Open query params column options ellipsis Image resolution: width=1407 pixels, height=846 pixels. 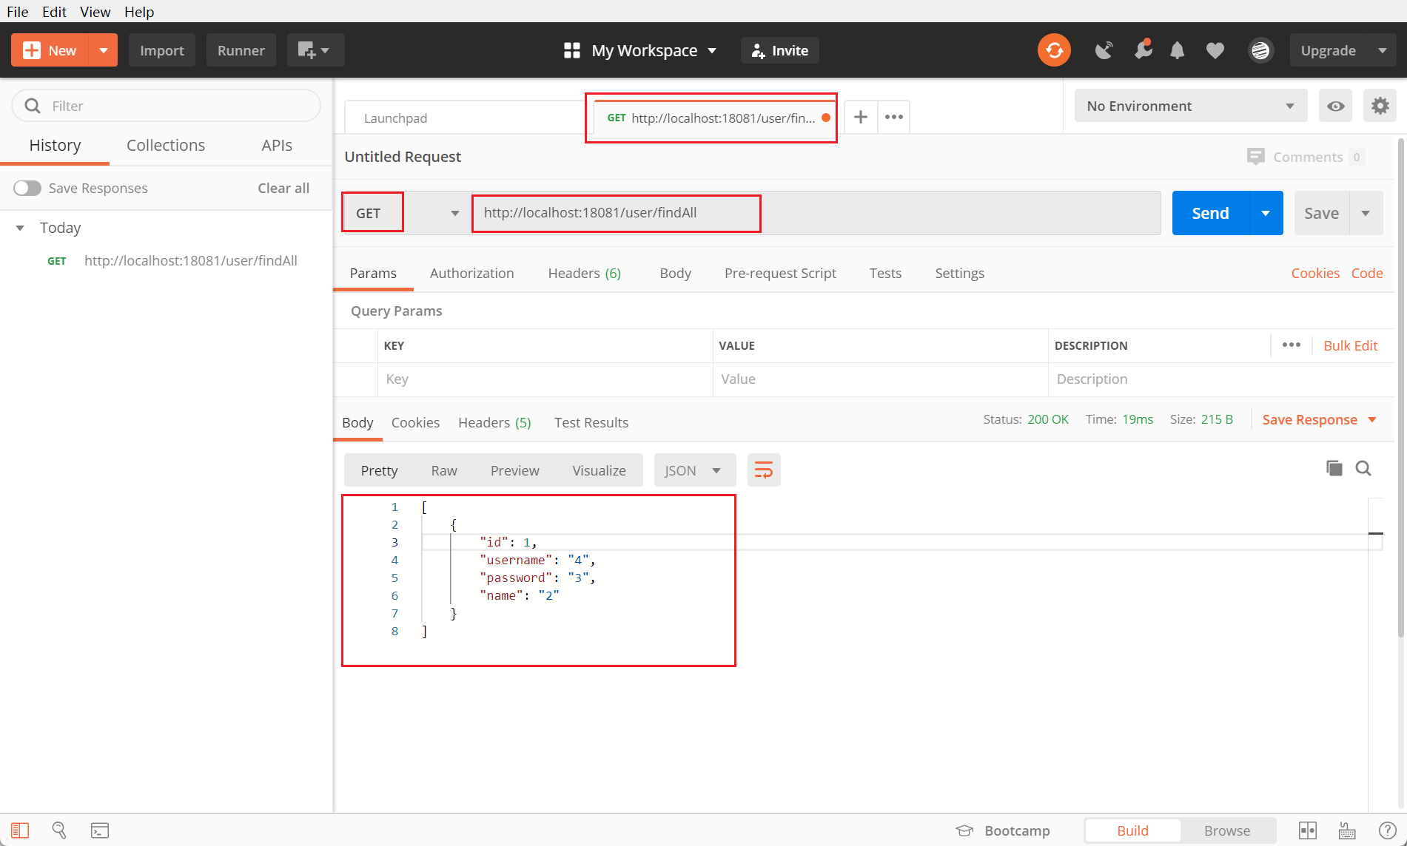point(1292,345)
